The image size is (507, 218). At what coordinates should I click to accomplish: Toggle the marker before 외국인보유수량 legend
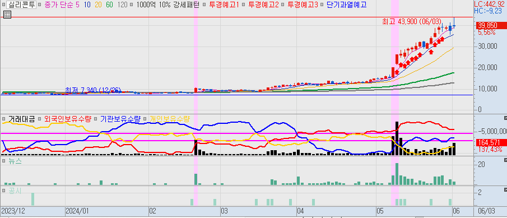point(39,119)
